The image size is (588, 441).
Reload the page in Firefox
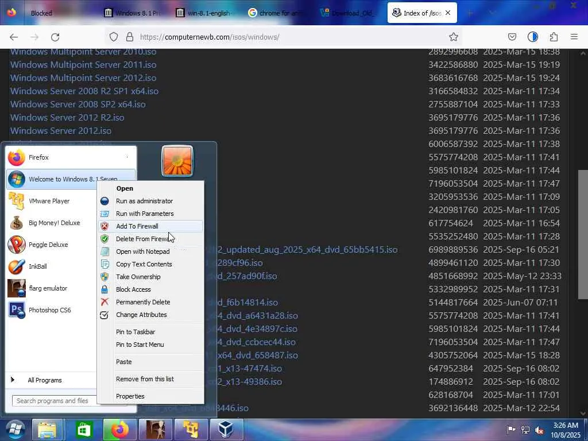[55, 37]
